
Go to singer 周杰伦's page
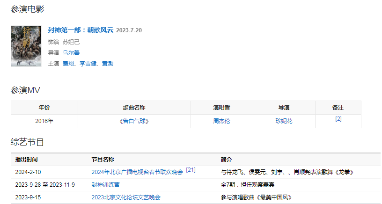(x=221, y=121)
